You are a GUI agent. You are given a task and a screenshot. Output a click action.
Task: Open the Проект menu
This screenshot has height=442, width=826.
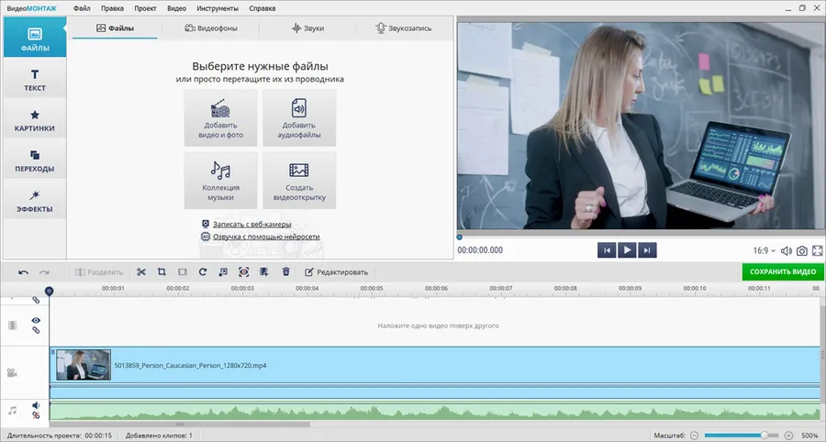point(145,8)
